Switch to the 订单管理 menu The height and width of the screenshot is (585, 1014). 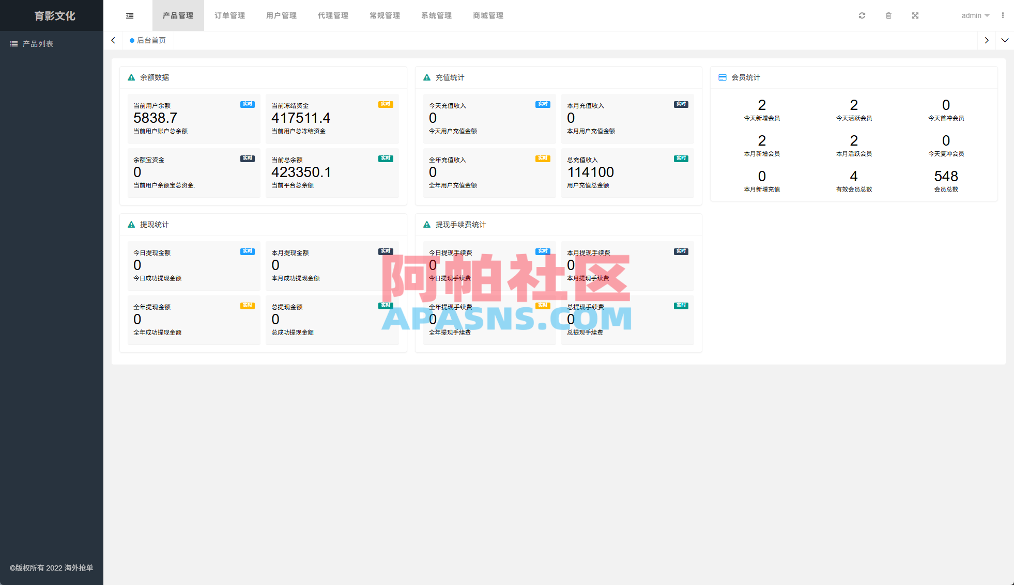point(229,15)
